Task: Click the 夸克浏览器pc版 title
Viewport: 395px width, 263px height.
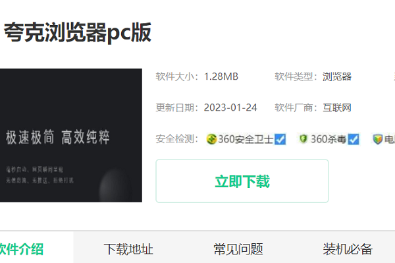Action: tap(78, 32)
